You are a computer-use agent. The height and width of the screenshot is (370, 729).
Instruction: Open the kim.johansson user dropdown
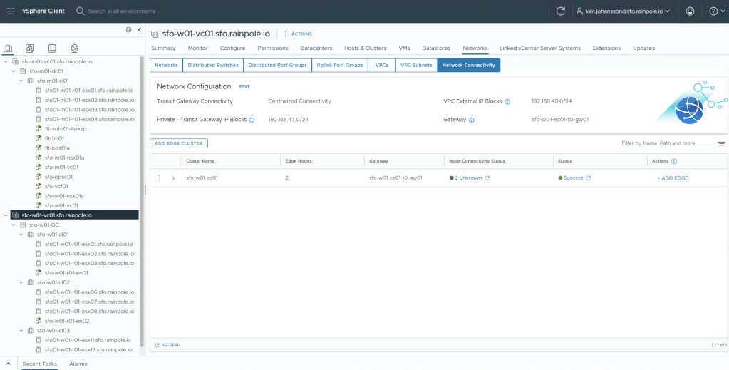tap(623, 11)
